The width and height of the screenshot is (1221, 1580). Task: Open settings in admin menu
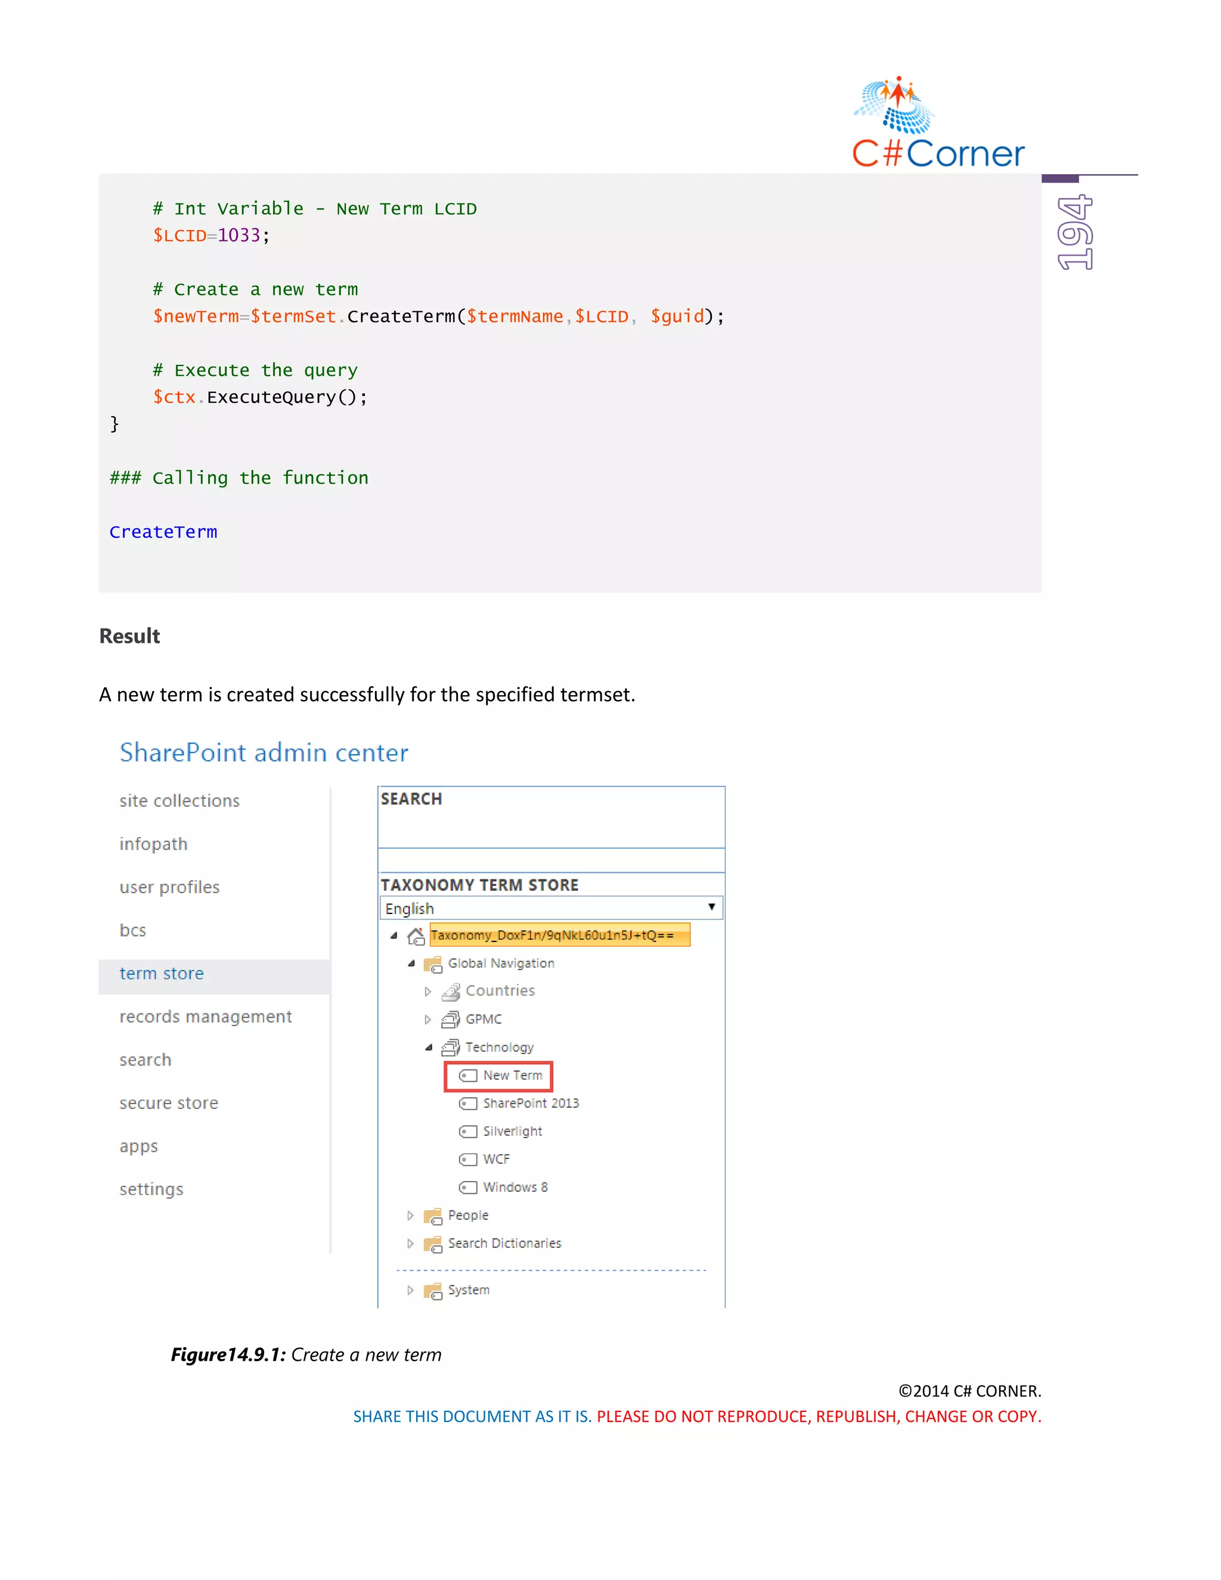(x=151, y=1190)
